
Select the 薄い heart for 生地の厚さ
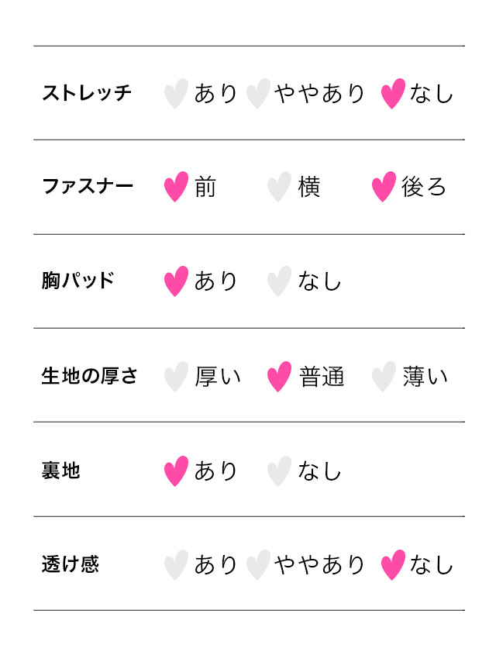(x=384, y=377)
